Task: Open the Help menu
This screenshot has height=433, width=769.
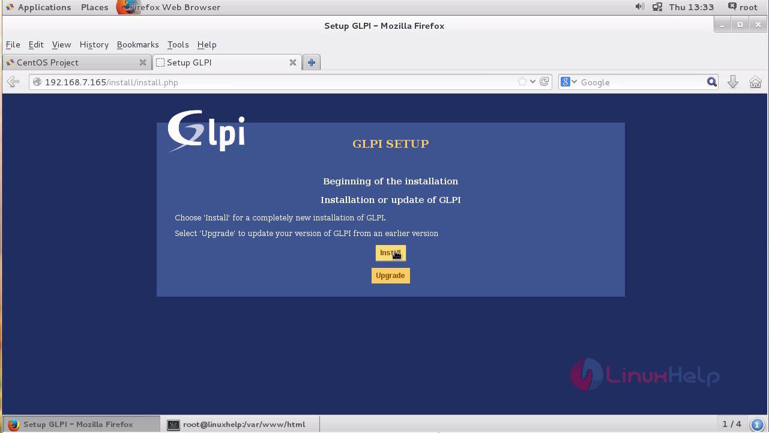Action: click(207, 44)
